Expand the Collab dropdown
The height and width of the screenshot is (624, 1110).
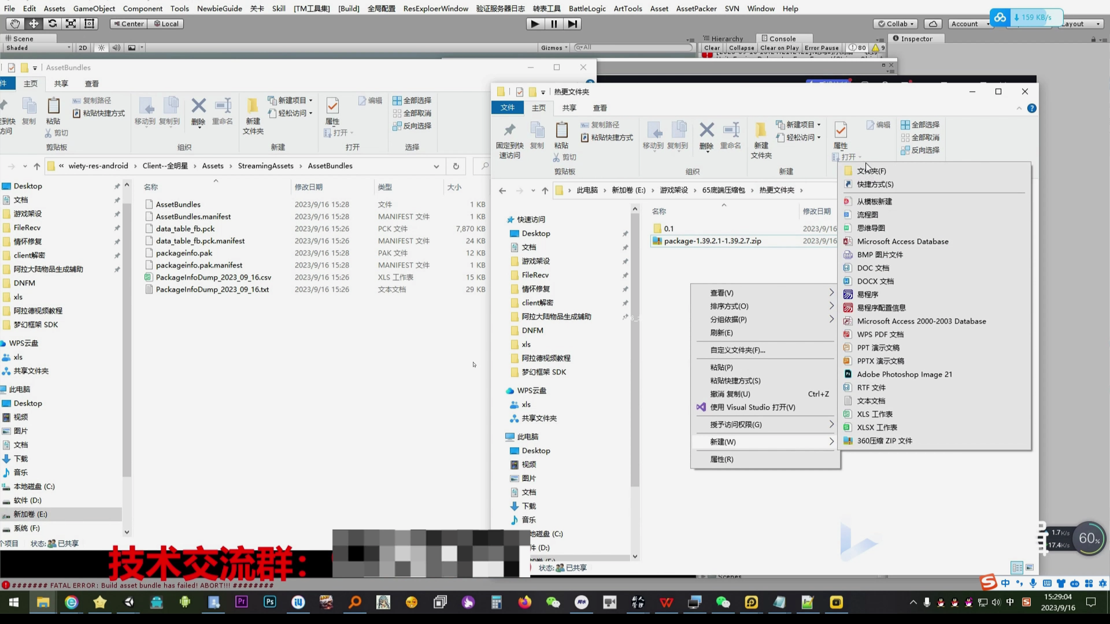click(896, 24)
